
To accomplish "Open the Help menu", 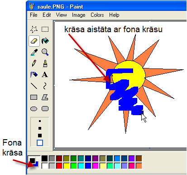I will coord(114,15).
